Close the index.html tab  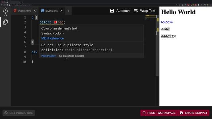point(34,11)
